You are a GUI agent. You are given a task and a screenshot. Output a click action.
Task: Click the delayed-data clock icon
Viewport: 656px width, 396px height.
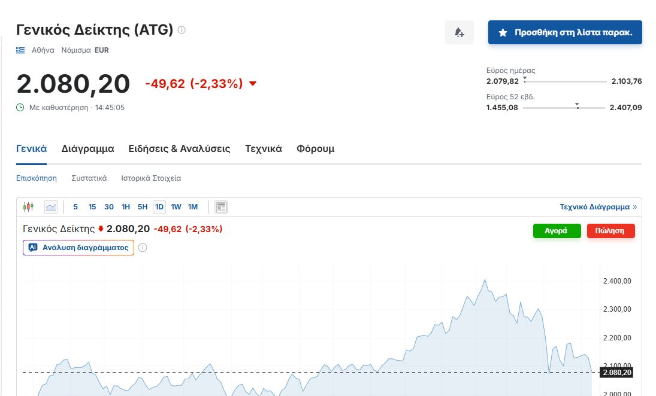coord(20,108)
